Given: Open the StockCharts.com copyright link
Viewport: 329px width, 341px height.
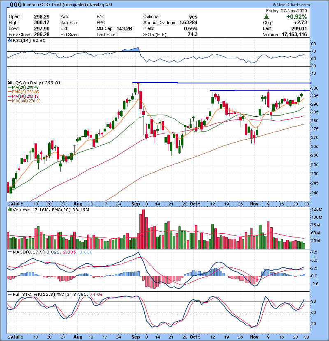Looking at the screenshot, I should (x=291, y=5).
